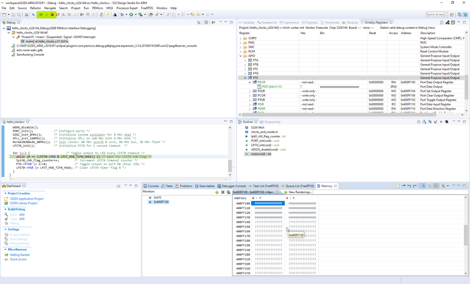Select PORT_init function in Outline
The width and height of the screenshot is (470, 284).
[x=258, y=141]
